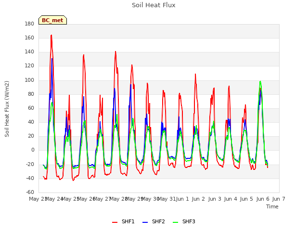Click the Jun 5 x-axis label
The height and width of the screenshot is (231, 308).
pyautogui.click(x=246, y=199)
